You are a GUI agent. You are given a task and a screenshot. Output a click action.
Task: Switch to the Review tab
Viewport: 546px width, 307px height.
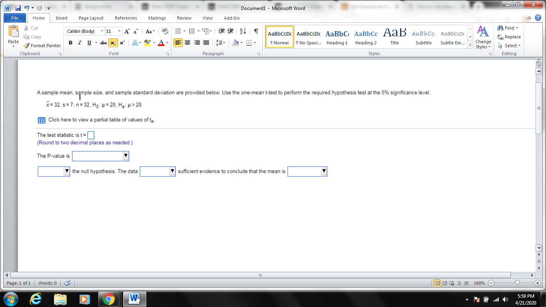pos(184,18)
